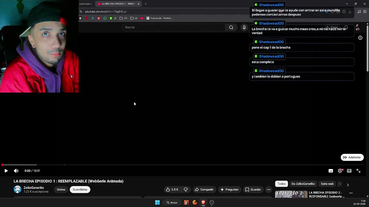The width and height of the screenshot is (369, 207).
Task: Open the orange swirl taskbar app
Action: [x=195, y=202]
